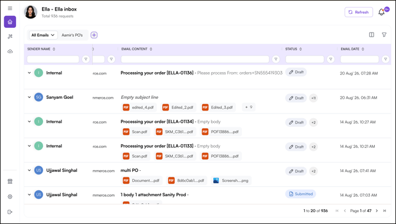Go to the Home sidebar icon
396x224 pixels.
[x=10, y=22]
